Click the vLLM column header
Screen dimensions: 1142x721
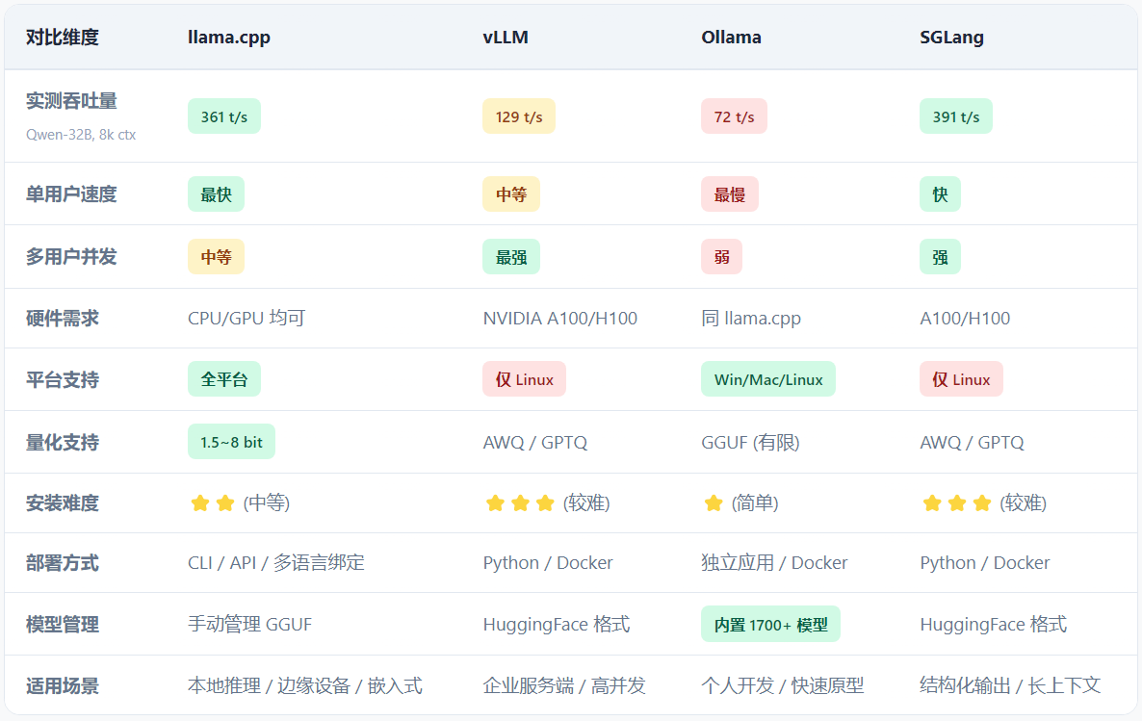[506, 38]
